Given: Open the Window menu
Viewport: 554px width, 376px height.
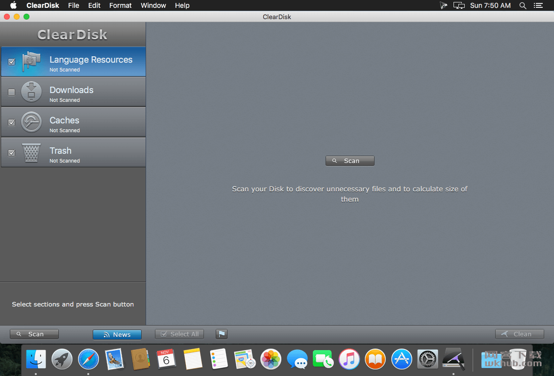Looking at the screenshot, I should [x=153, y=6].
